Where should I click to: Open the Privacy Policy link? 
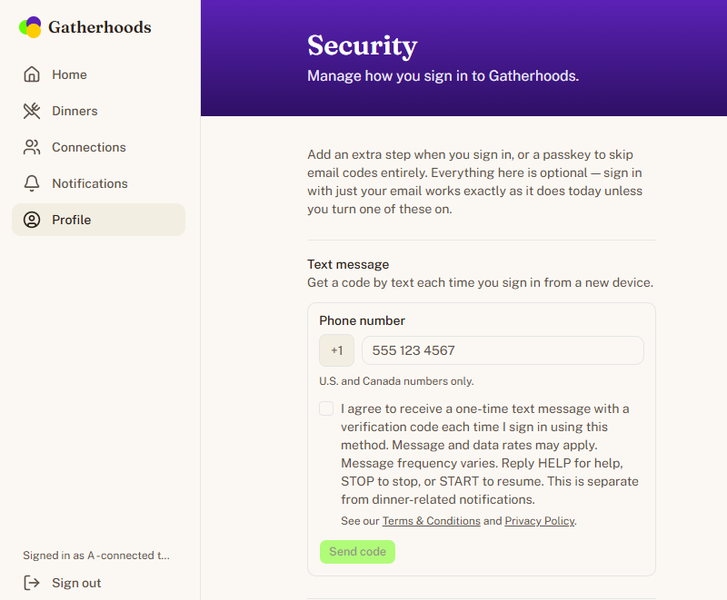540,521
